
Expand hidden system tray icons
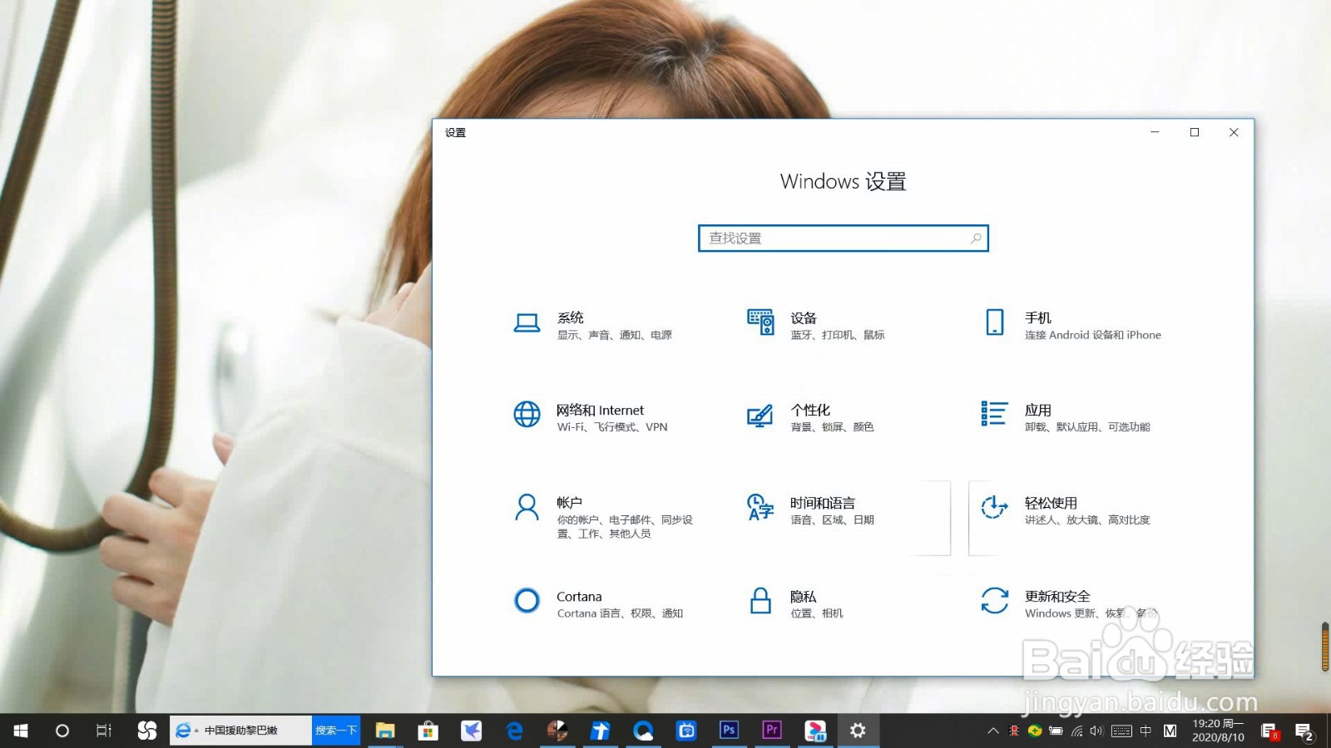click(992, 731)
